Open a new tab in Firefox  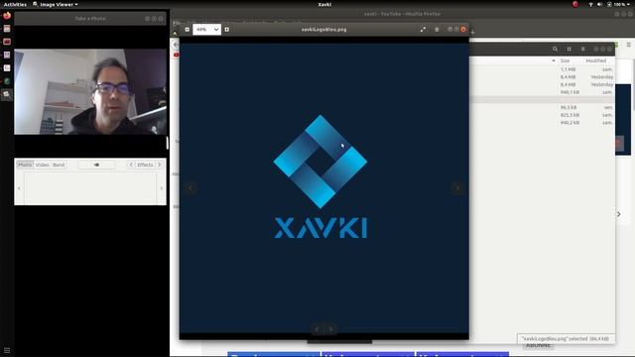click(x=472, y=32)
